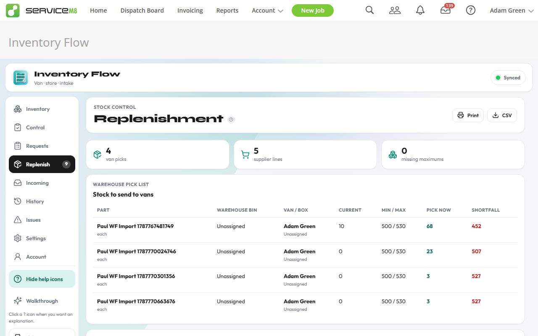Click the Issues warning triangle icon
538x336 pixels.
[x=18, y=220]
